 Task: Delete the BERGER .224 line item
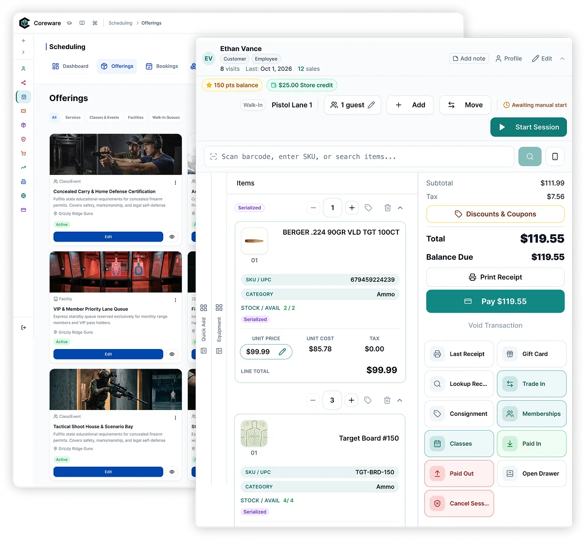tap(388, 208)
